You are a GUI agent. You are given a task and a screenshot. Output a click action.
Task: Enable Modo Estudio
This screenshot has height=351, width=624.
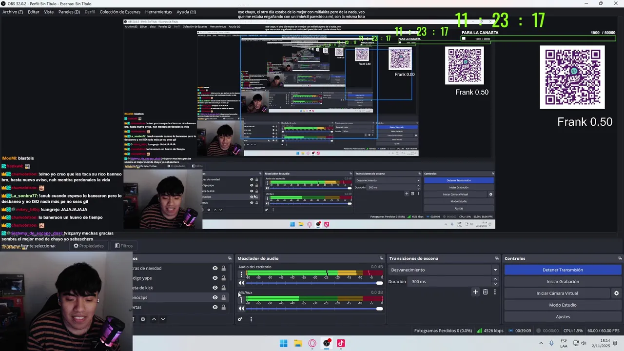(x=563, y=305)
